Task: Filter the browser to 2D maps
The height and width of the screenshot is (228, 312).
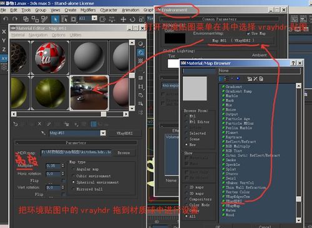Action: (x=187, y=187)
